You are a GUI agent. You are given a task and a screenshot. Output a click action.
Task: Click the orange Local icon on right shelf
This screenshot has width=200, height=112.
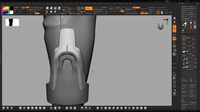tap(174, 39)
